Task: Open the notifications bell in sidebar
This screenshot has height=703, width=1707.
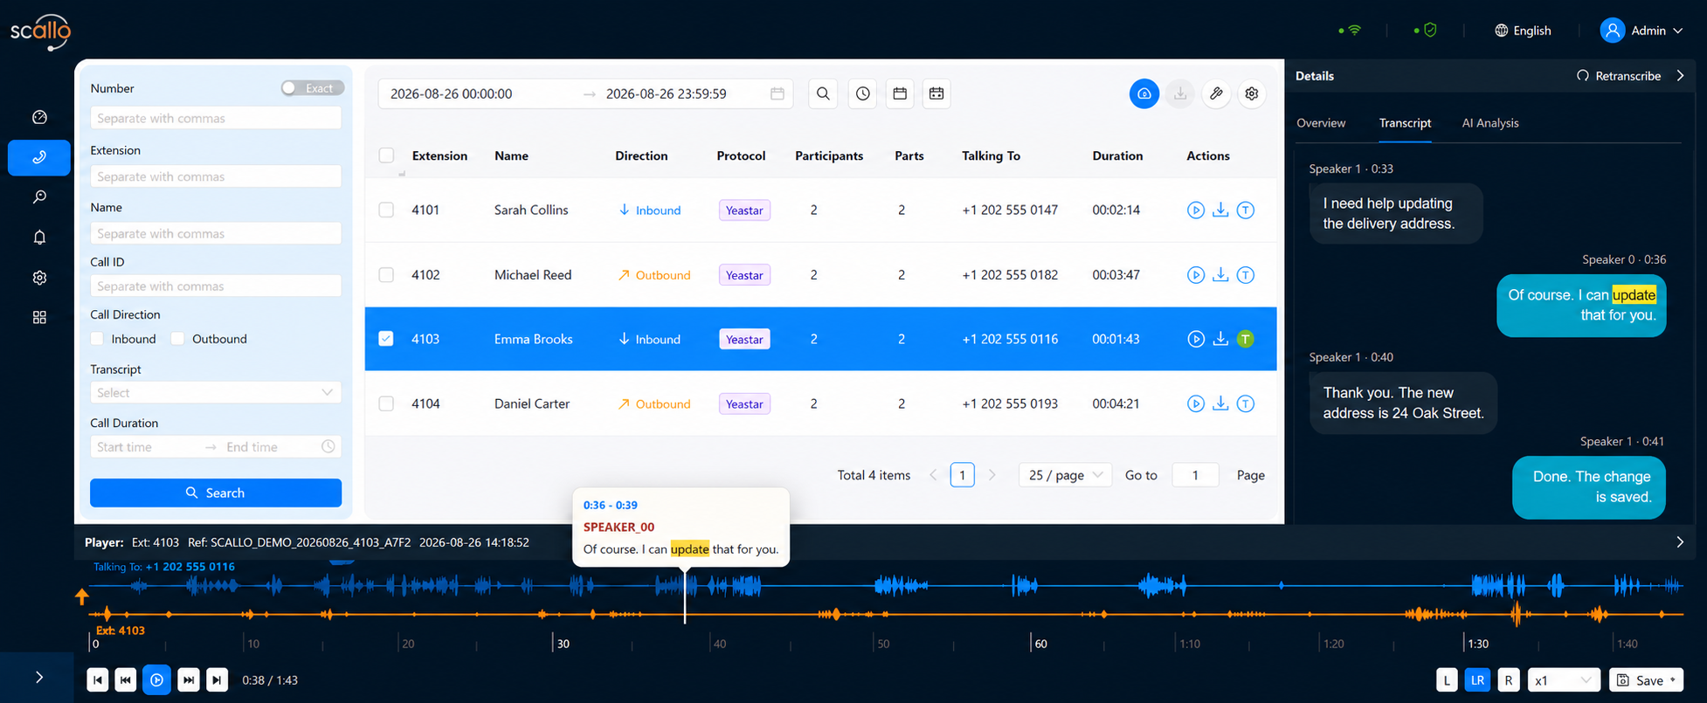Action: pyautogui.click(x=39, y=238)
